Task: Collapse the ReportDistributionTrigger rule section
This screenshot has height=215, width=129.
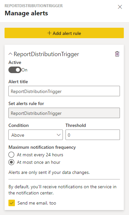Action: pos(10,54)
